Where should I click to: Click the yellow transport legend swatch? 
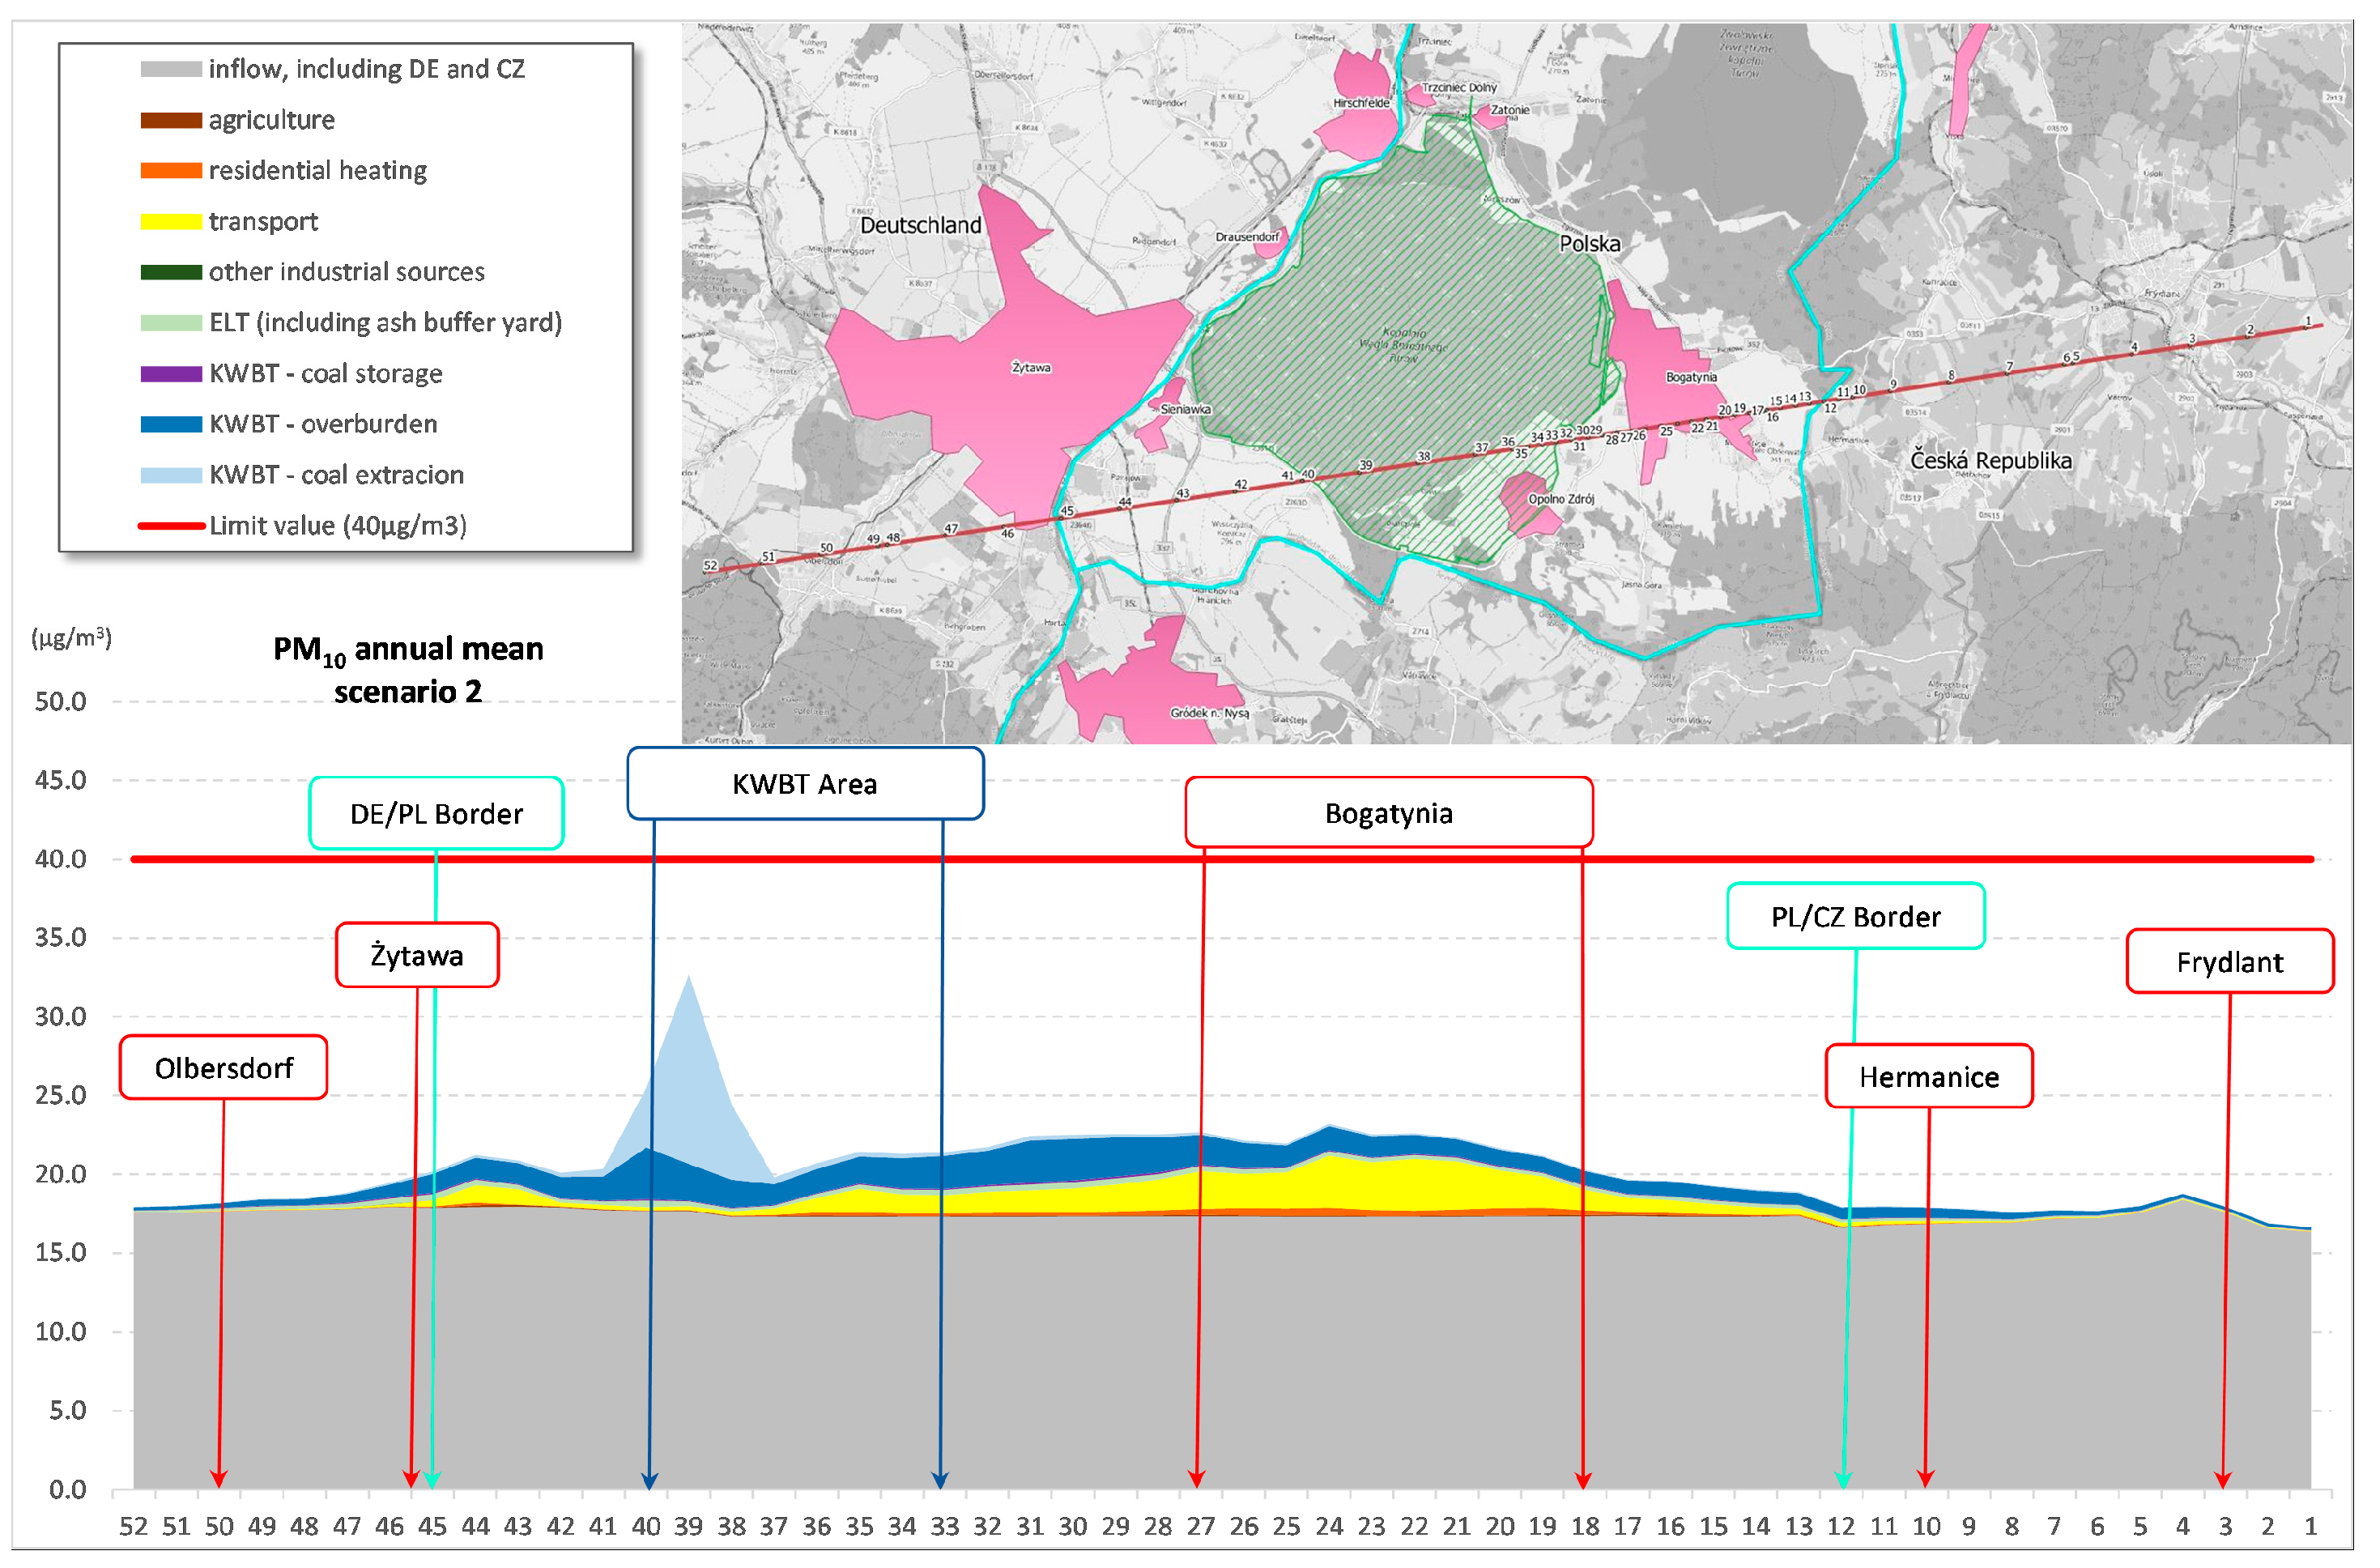(171, 222)
